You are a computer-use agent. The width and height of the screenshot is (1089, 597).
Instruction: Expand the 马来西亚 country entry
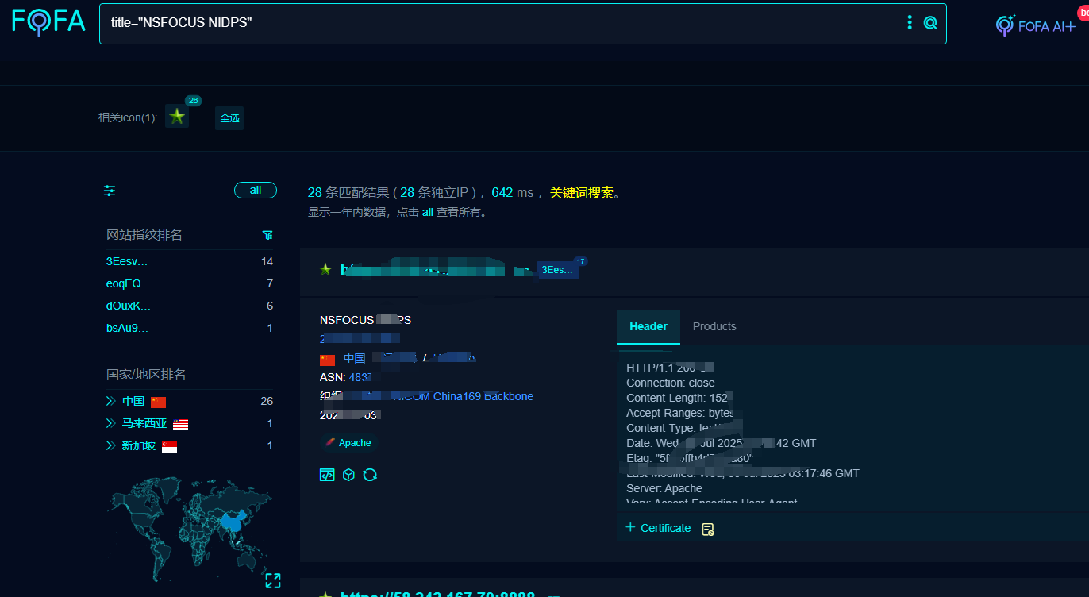click(x=111, y=424)
